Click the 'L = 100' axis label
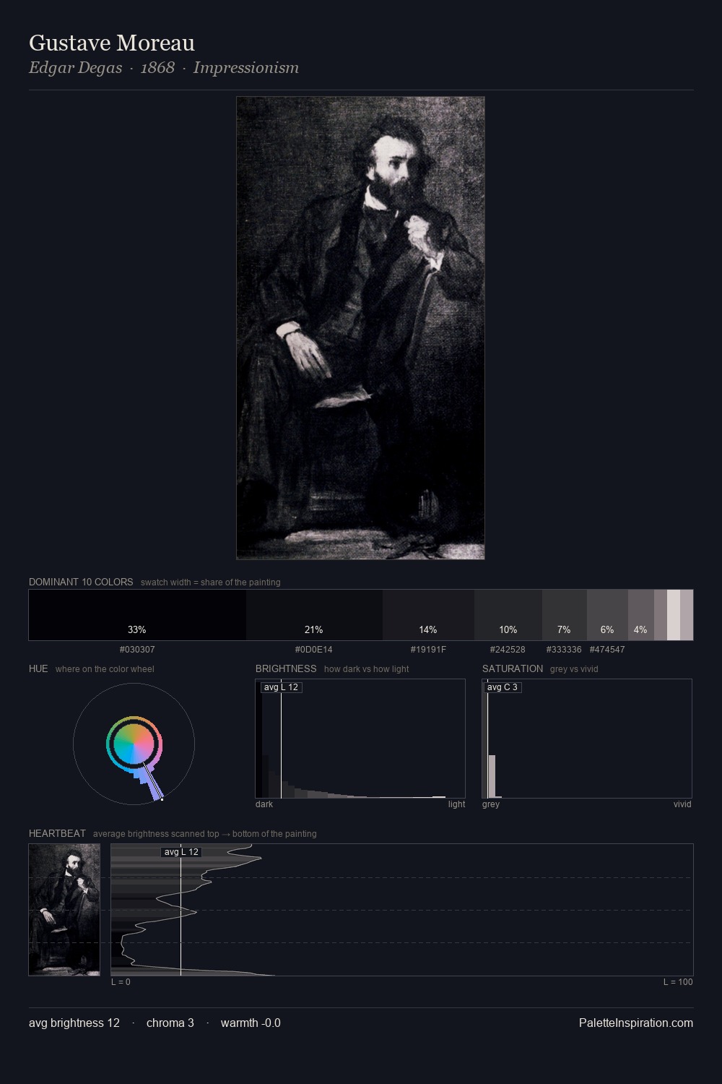 pyautogui.click(x=678, y=982)
